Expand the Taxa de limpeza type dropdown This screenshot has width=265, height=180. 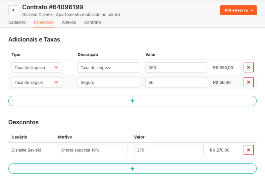point(36,68)
